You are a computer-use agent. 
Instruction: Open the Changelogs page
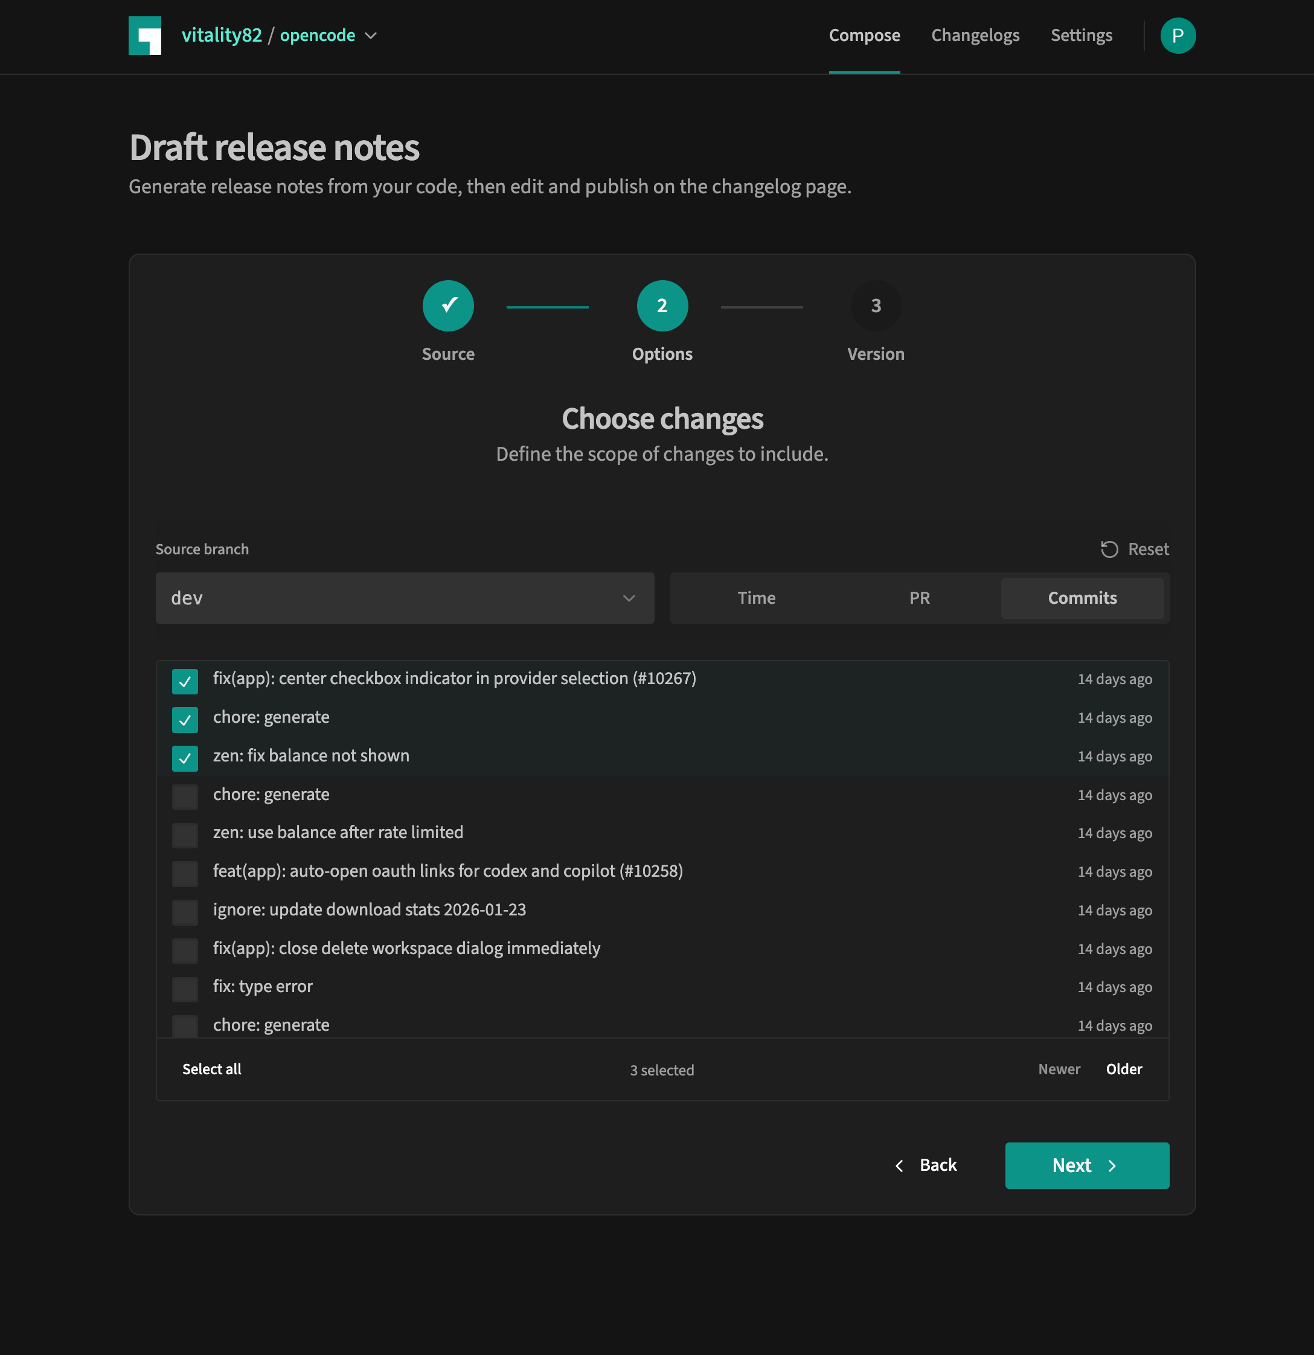975,35
